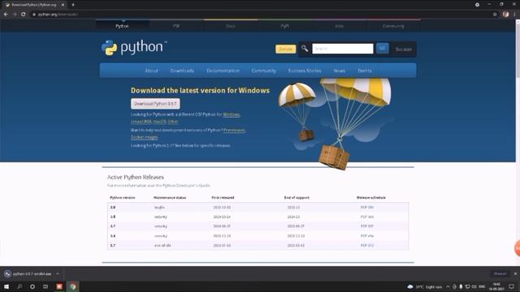Click the microphone tray icon
This screenshot has height=292, width=520.
(461, 286)
